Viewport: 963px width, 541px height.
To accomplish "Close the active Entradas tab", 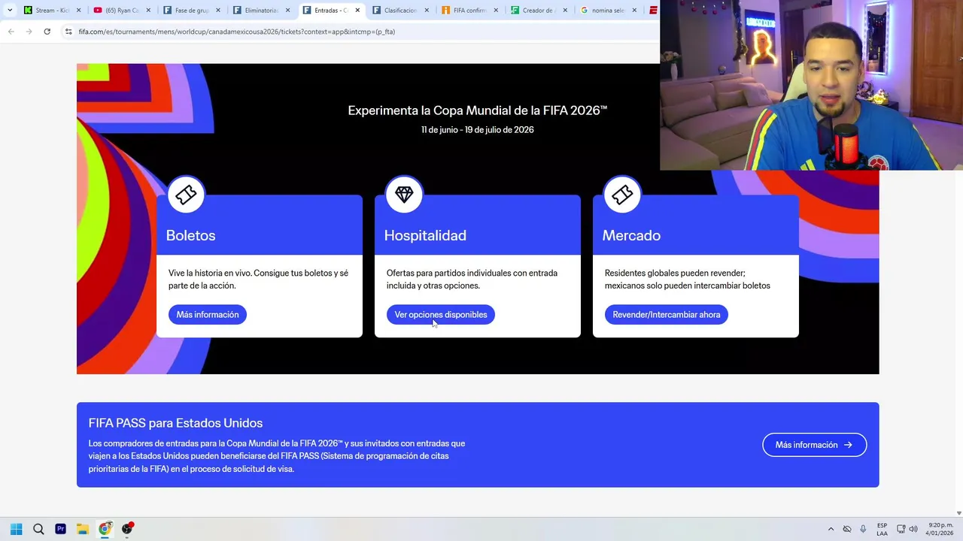I will coord(357,11).
